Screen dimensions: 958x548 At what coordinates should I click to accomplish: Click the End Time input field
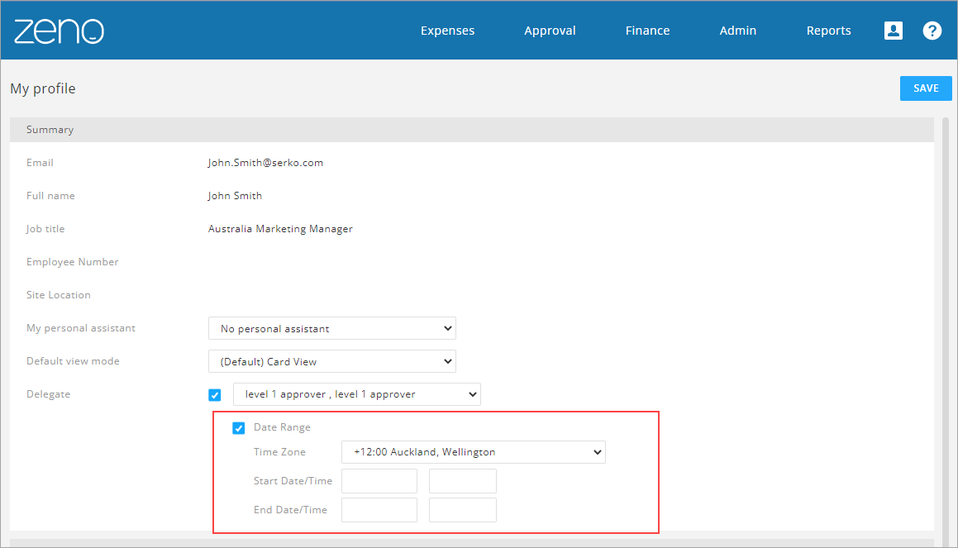click(463, 509)
